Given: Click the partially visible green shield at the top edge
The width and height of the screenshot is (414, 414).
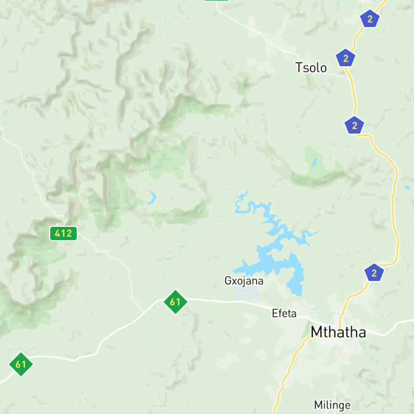Looking at the screenshot, I should point(216,0).
